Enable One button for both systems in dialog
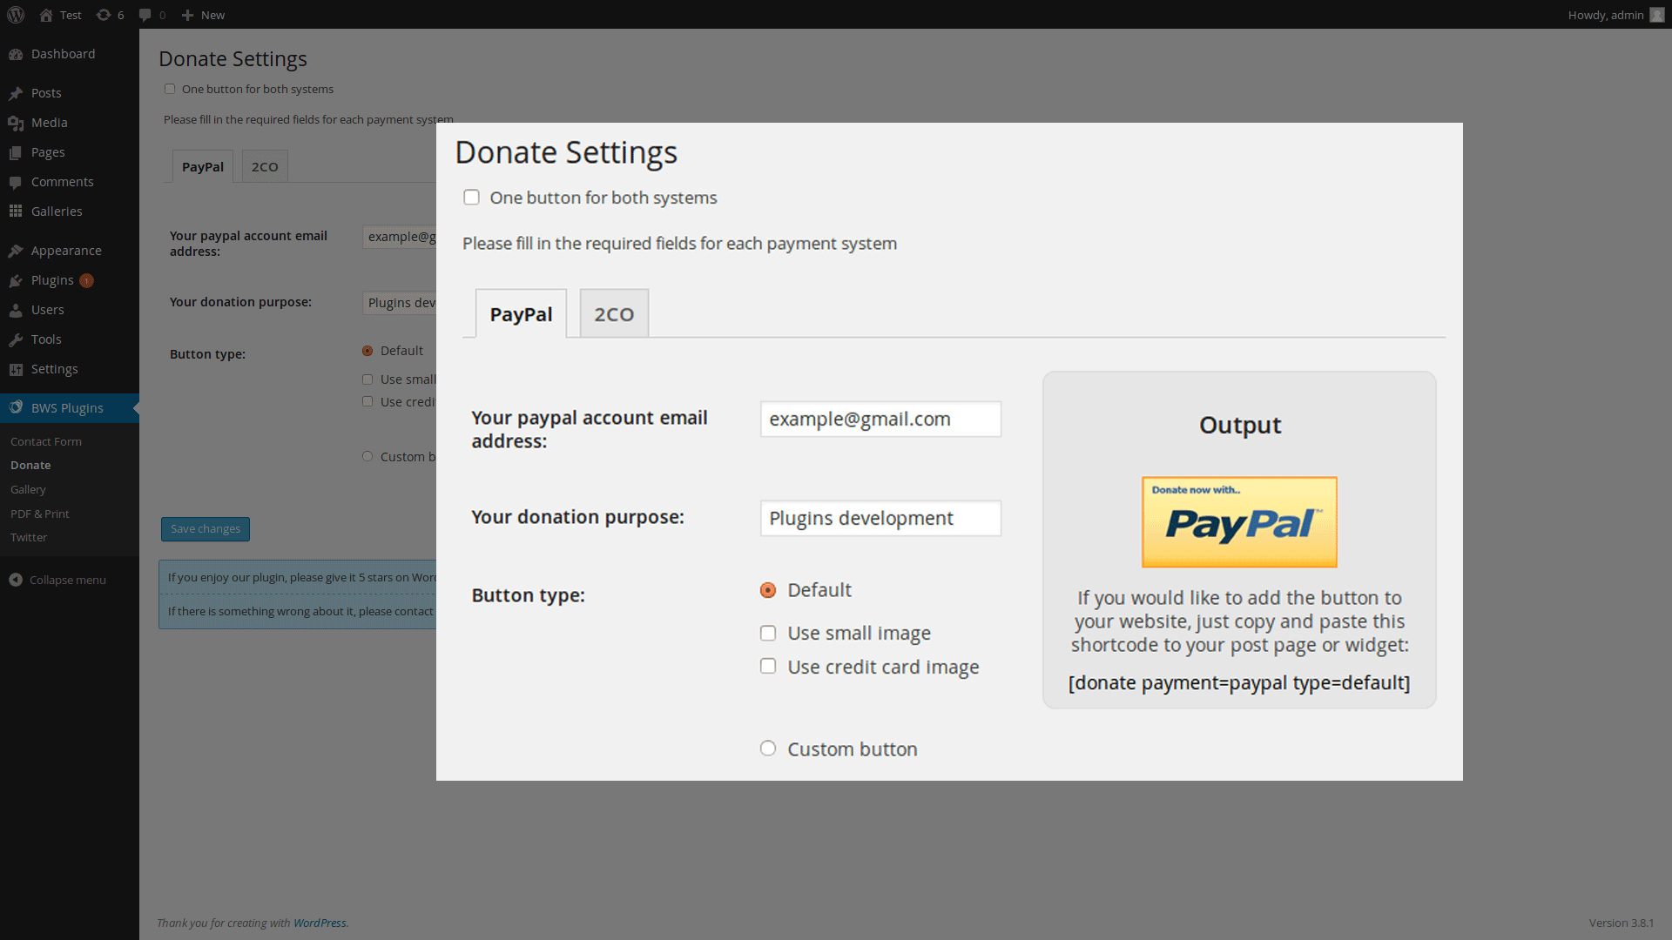This screenshot has height=940, width=1672. pyautogui.click(x=472, y=198)
